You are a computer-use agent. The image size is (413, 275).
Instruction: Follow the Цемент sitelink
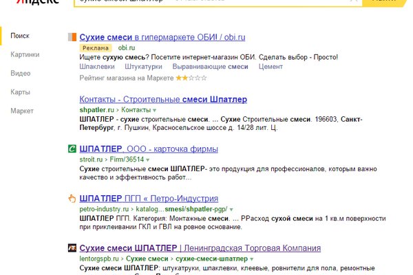[x=271, y=67]
